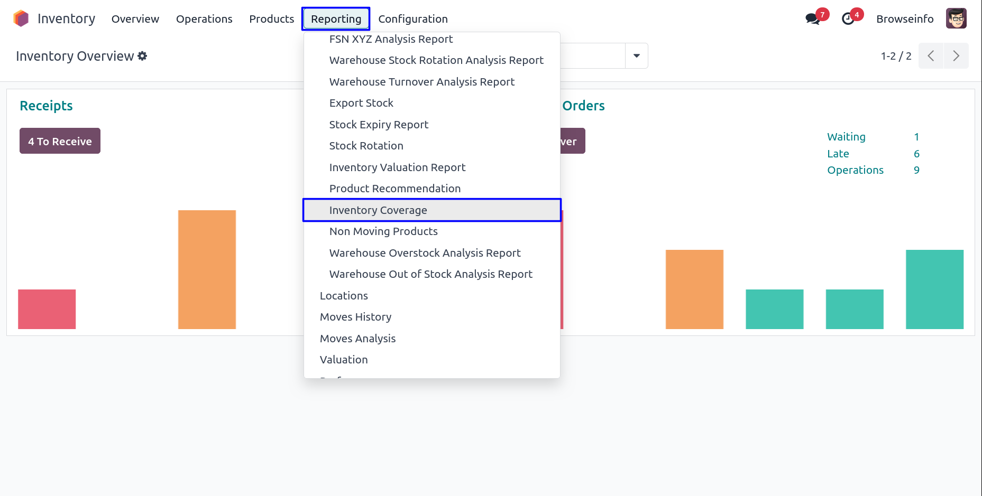Open the Operations menu
Viewport: 982px width, 496px height.
pos(204,19)
